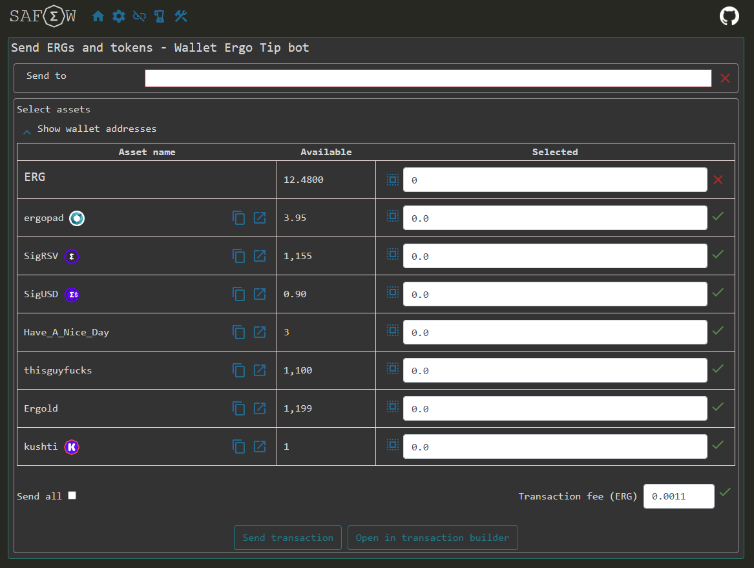Copy the Ergold token ID
754x568 pixels.
point(238,408)
